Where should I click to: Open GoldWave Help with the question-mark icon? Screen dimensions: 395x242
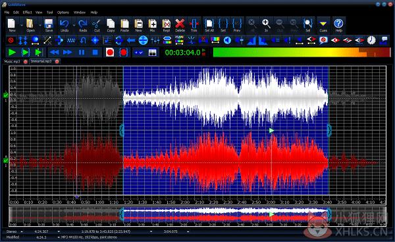pyautogui.click(x=338, y=25)
